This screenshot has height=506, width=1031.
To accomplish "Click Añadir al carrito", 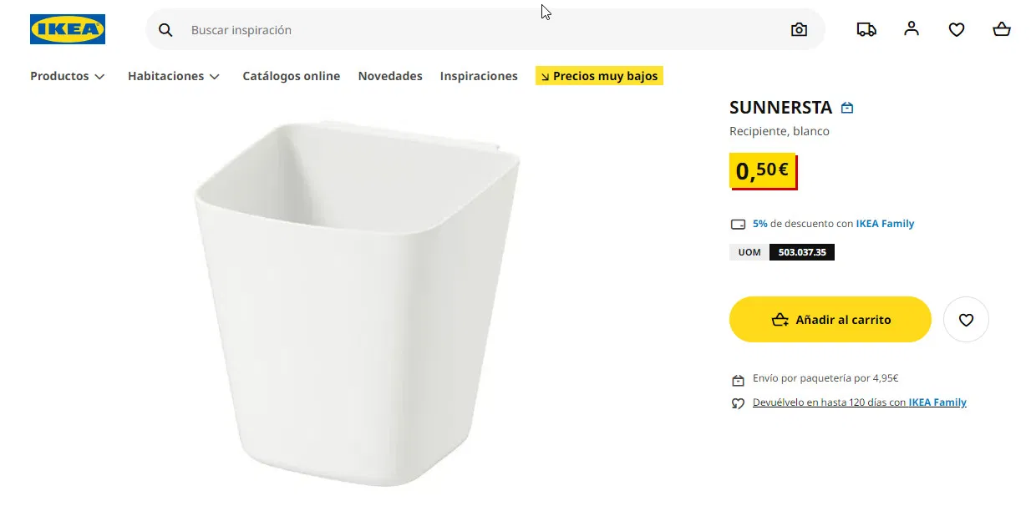I will [830, 319].
